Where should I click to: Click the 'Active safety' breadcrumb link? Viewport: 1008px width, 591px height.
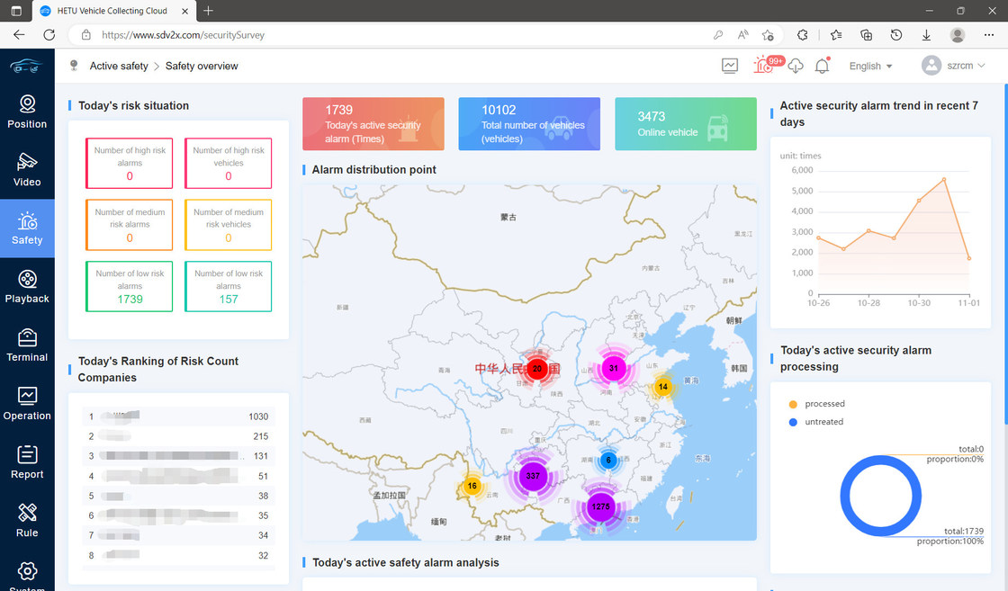pyautogui.click(x=119, y=66)
